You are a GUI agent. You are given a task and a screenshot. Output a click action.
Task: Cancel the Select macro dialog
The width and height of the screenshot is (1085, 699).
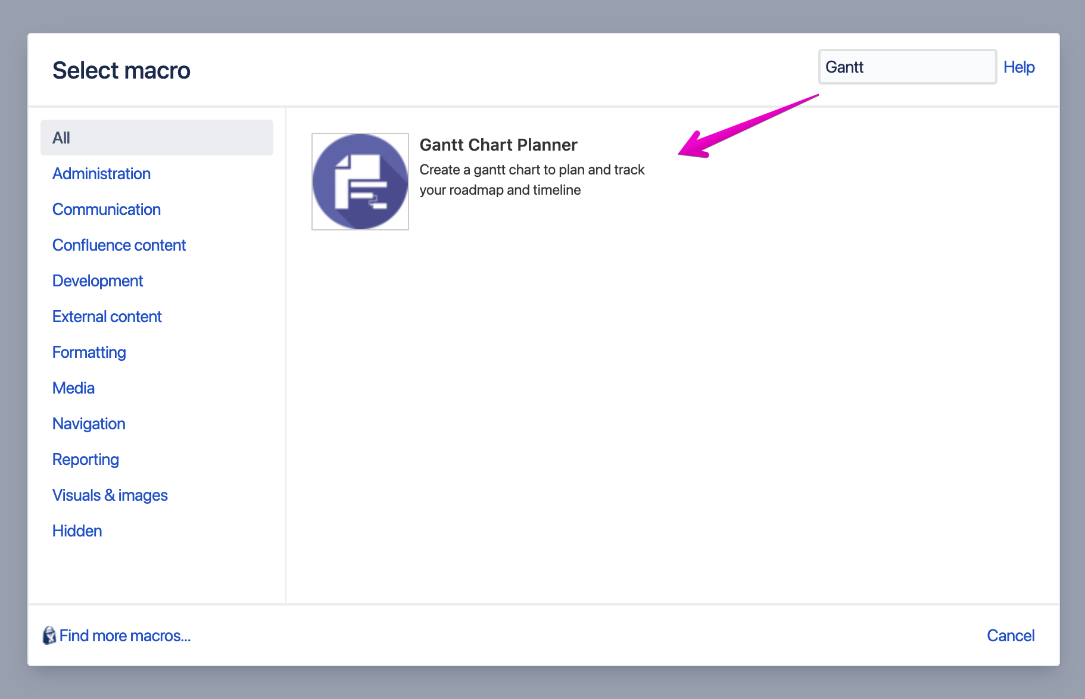pos(1010,635)
